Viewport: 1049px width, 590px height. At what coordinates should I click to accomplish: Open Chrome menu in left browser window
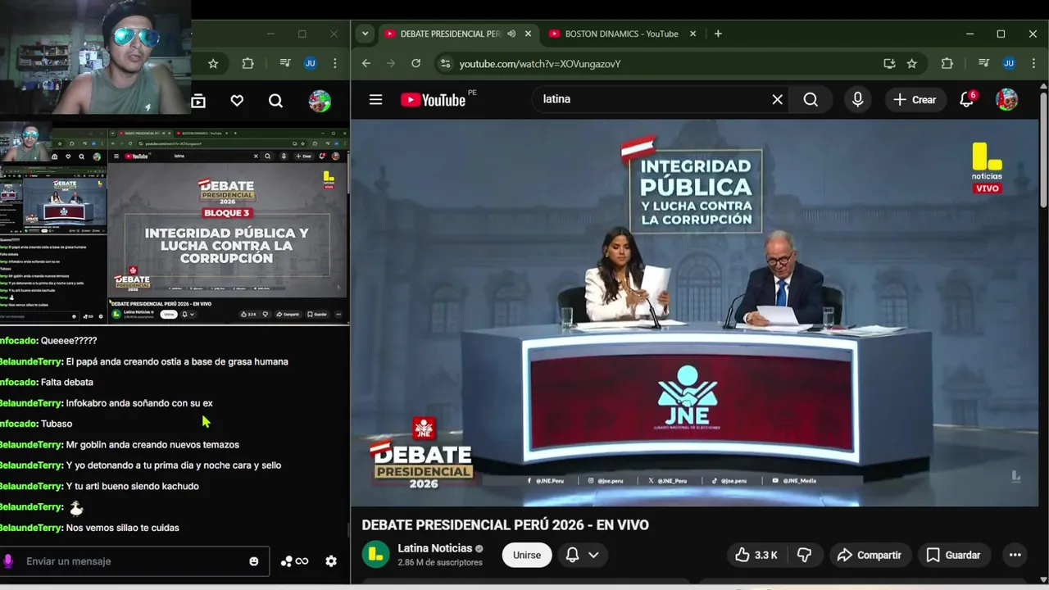334,63
